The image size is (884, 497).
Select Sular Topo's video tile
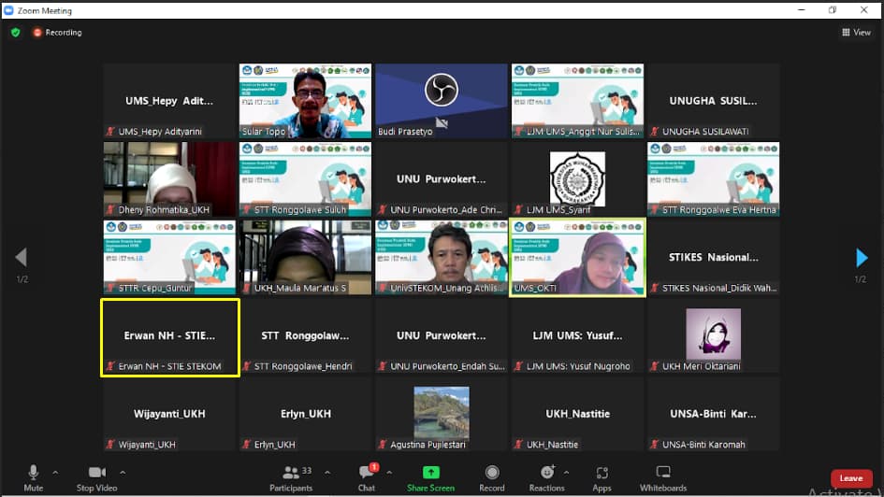click(305, 101)
